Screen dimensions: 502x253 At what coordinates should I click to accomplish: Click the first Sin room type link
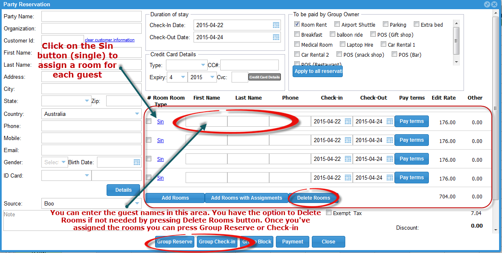160,122
